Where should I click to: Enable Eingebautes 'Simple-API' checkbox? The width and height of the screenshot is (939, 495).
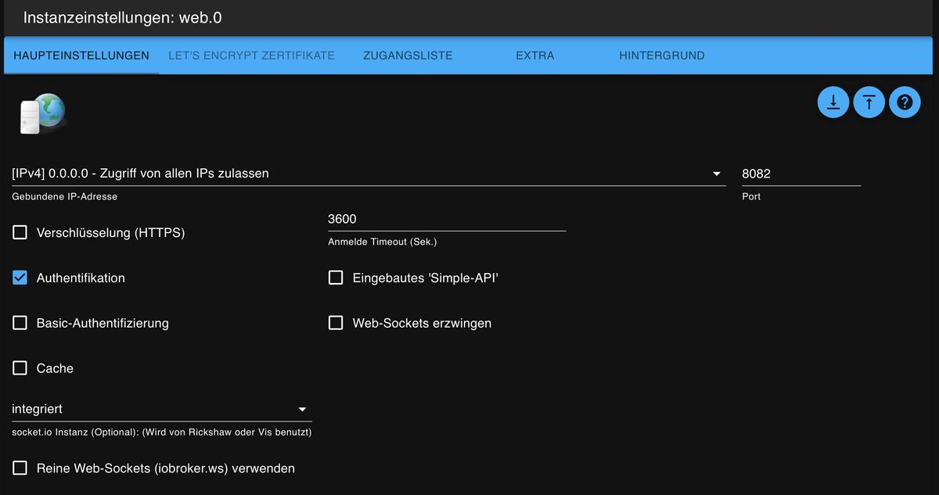click(x=336, y=278)
